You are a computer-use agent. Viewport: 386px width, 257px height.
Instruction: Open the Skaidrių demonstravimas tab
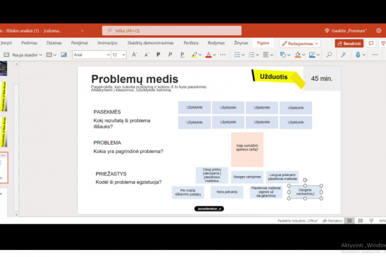151,43
